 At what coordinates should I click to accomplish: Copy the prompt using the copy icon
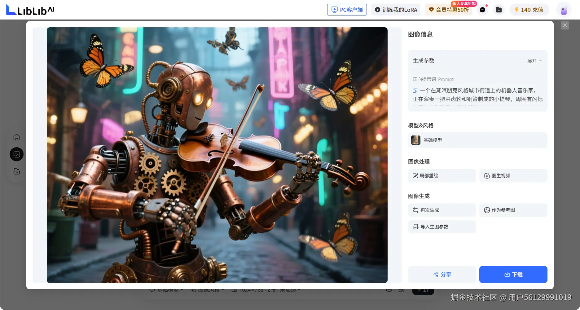(x=415, y=91)
